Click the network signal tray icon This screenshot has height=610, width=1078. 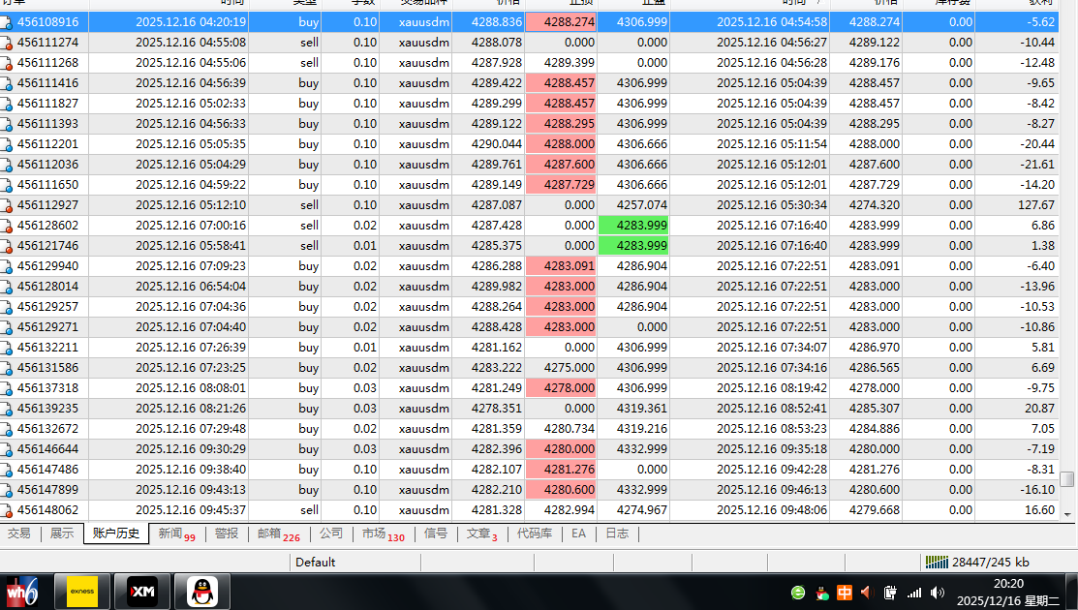point(913,592)
